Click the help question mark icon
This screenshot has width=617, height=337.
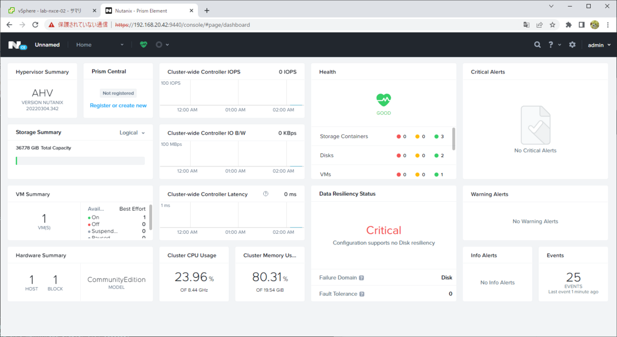coord(551,45)
